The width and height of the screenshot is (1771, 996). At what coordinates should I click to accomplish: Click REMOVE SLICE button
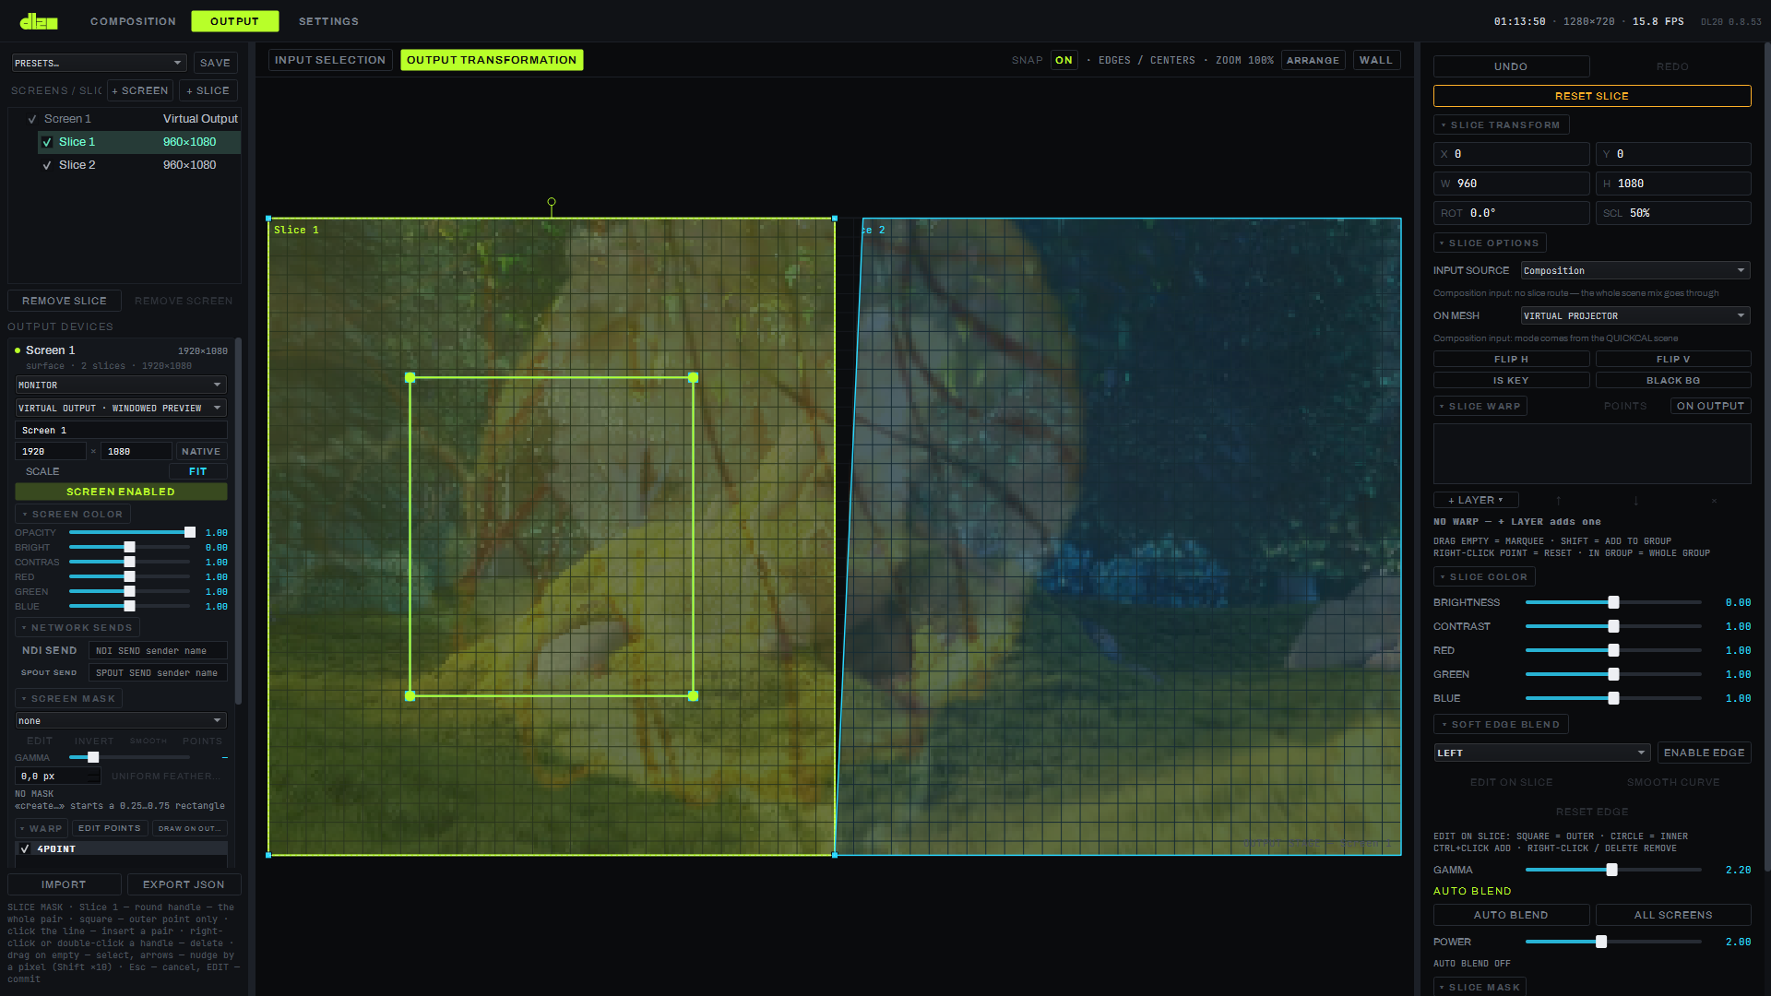65,301
